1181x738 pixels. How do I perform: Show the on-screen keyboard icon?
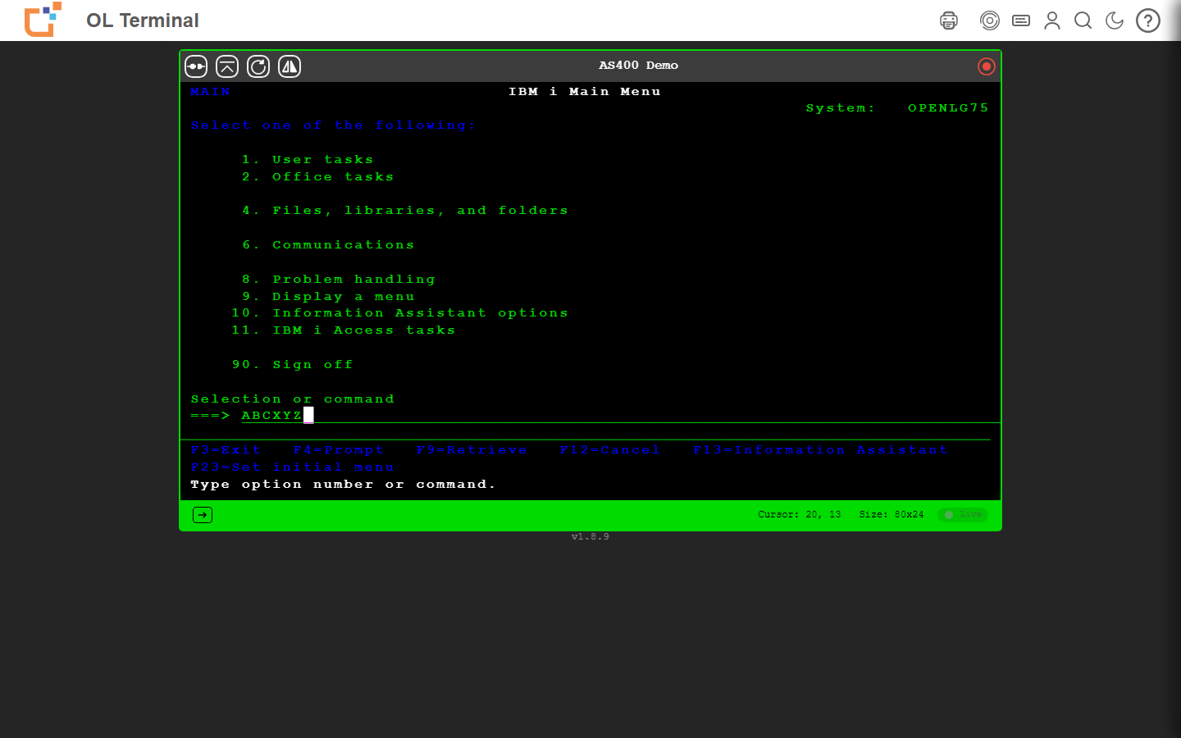[x=1021, y=20]
